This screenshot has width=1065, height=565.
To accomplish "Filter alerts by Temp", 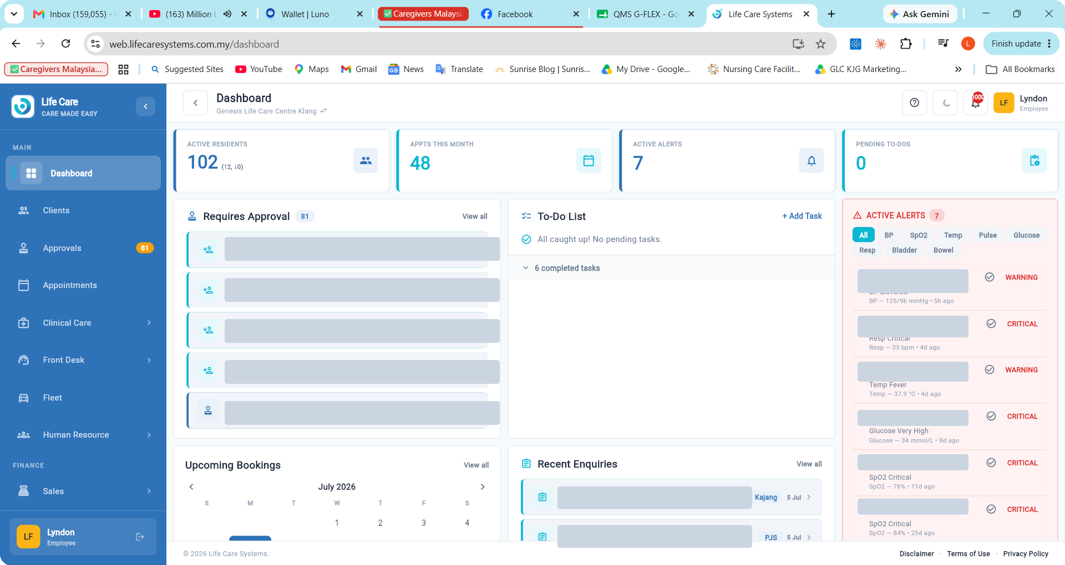I will [953, 235].
